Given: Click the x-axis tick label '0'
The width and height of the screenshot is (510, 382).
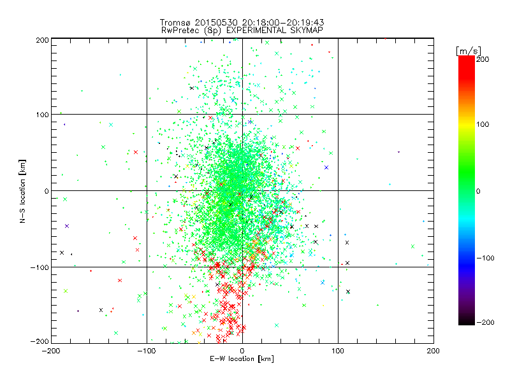Looking at the screenshot, I should point(242,351).
